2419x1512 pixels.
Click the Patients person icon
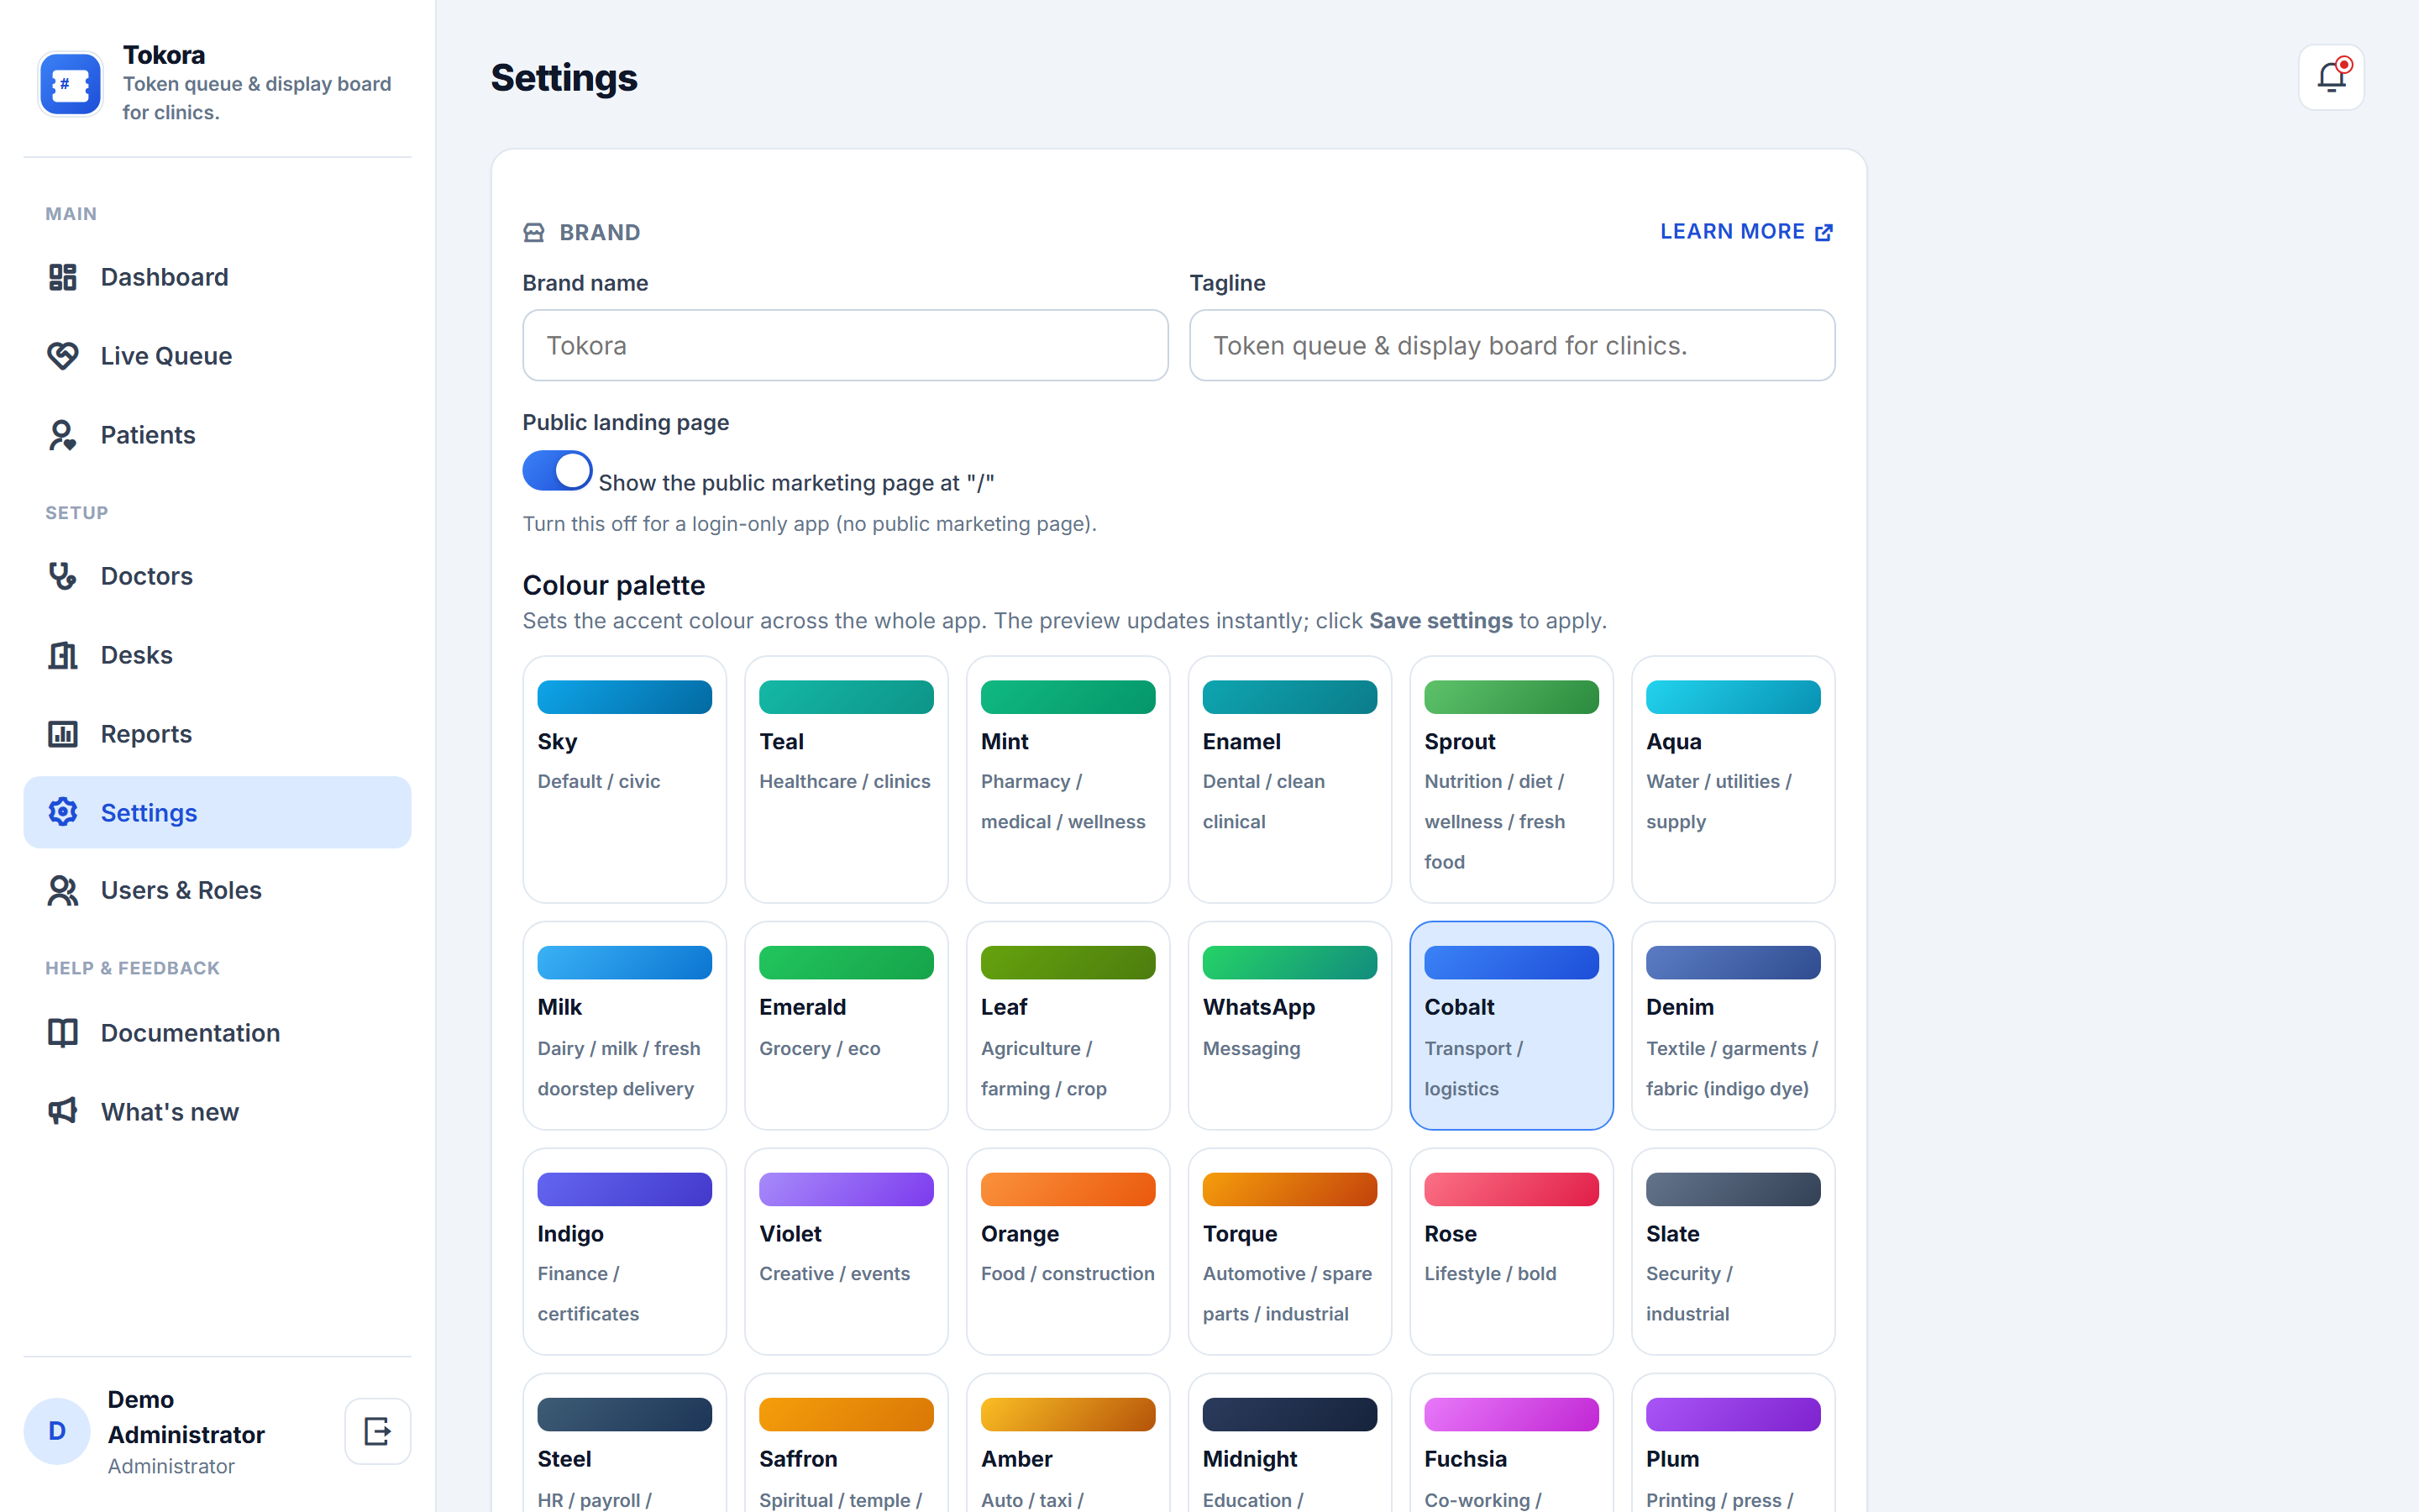point(63,435)
